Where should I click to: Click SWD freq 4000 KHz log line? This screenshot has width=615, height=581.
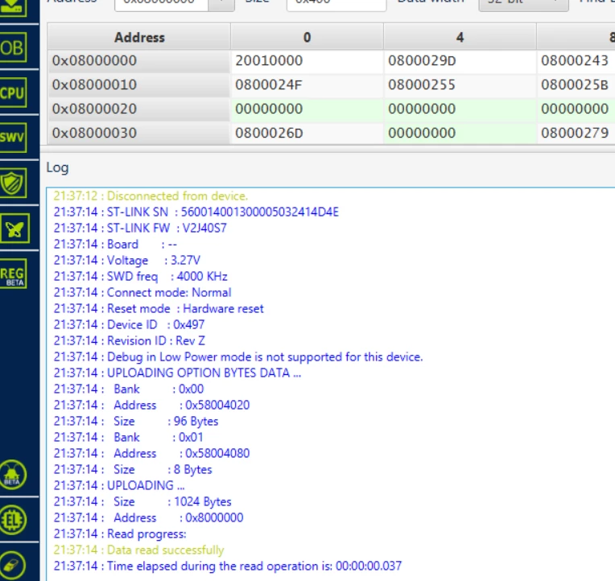point(140,276)
